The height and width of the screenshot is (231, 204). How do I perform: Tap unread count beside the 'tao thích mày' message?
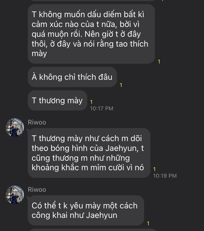(x=159, y=62)
